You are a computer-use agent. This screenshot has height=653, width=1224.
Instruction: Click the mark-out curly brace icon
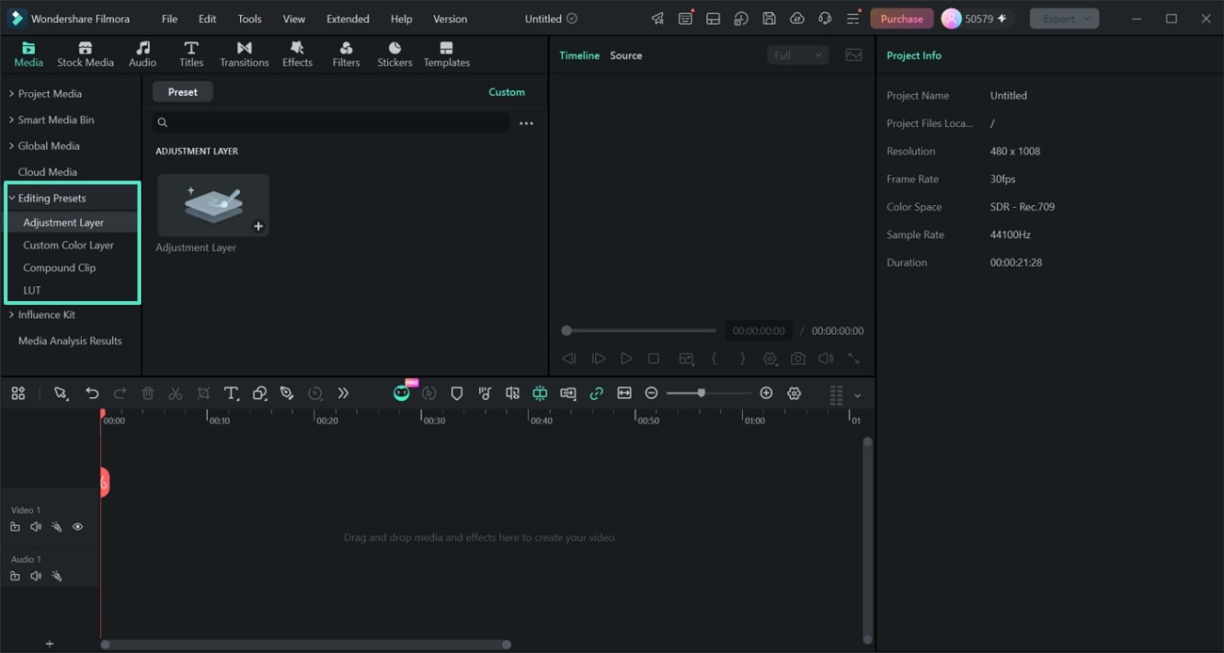pos(742,358)
